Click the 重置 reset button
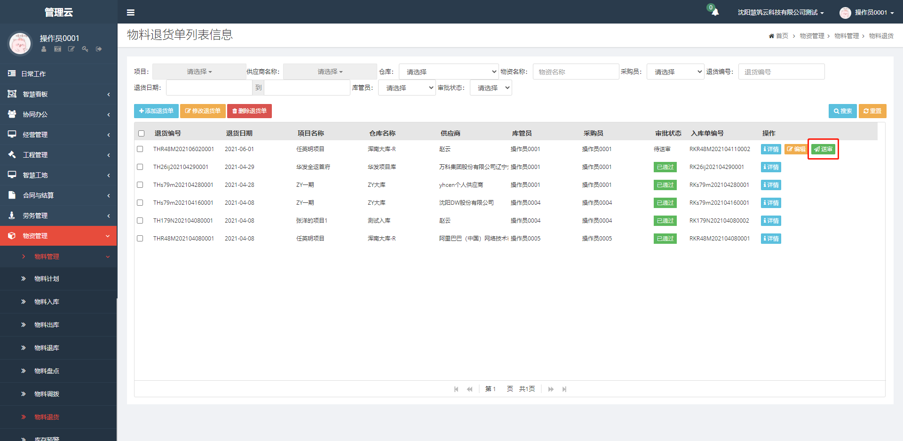 click(872, 111)
